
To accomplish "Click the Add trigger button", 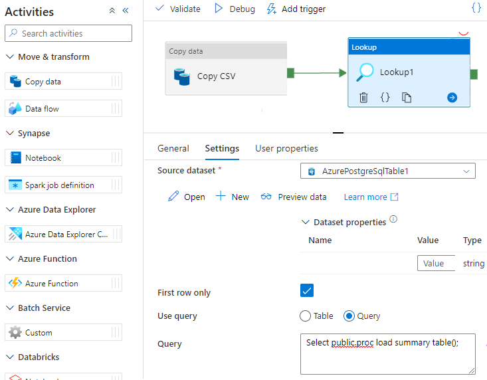I will [x=296, y=9].
